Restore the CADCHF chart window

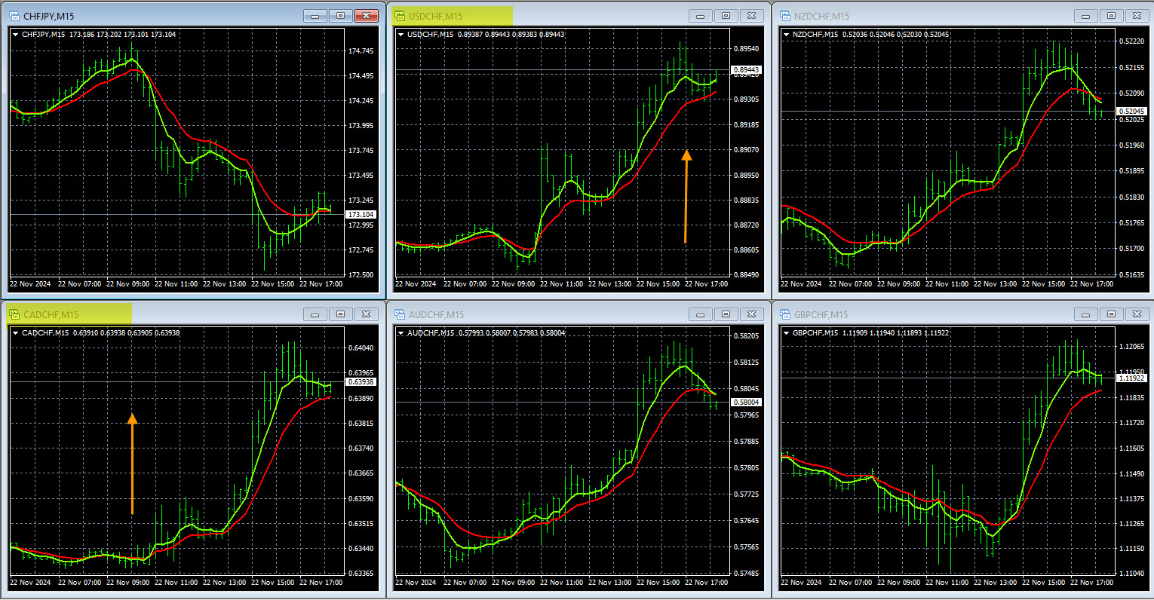340,314
